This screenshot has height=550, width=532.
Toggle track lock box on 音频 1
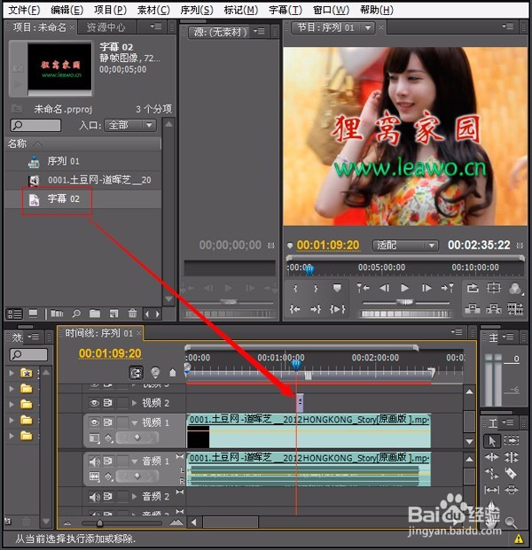pos(122,461)
